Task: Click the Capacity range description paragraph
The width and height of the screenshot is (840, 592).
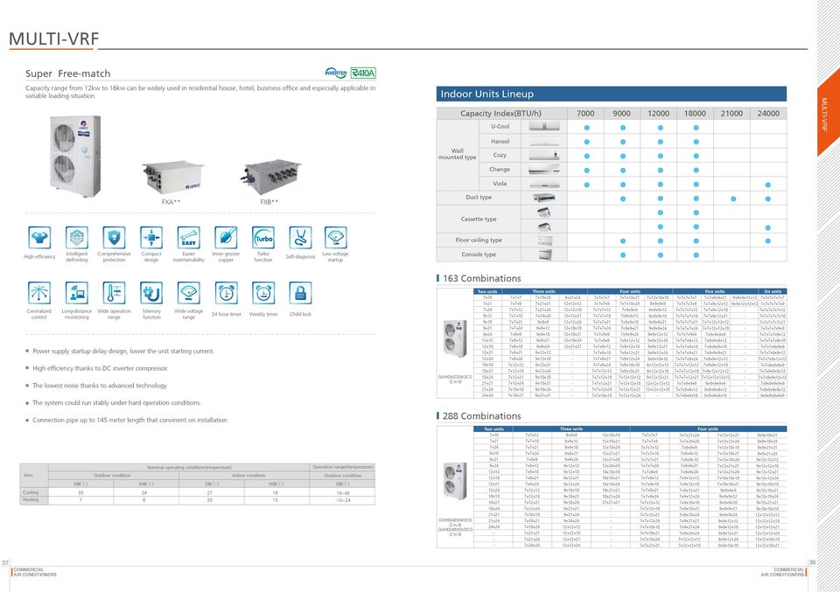Action: pos(200,92)
